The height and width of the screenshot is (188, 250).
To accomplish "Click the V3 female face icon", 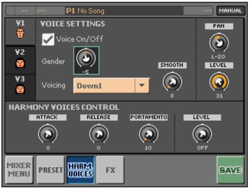I will (x=20, y=89).
